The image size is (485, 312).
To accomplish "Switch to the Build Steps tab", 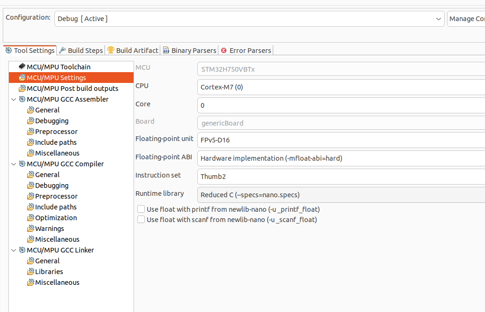I will (85, 51).
